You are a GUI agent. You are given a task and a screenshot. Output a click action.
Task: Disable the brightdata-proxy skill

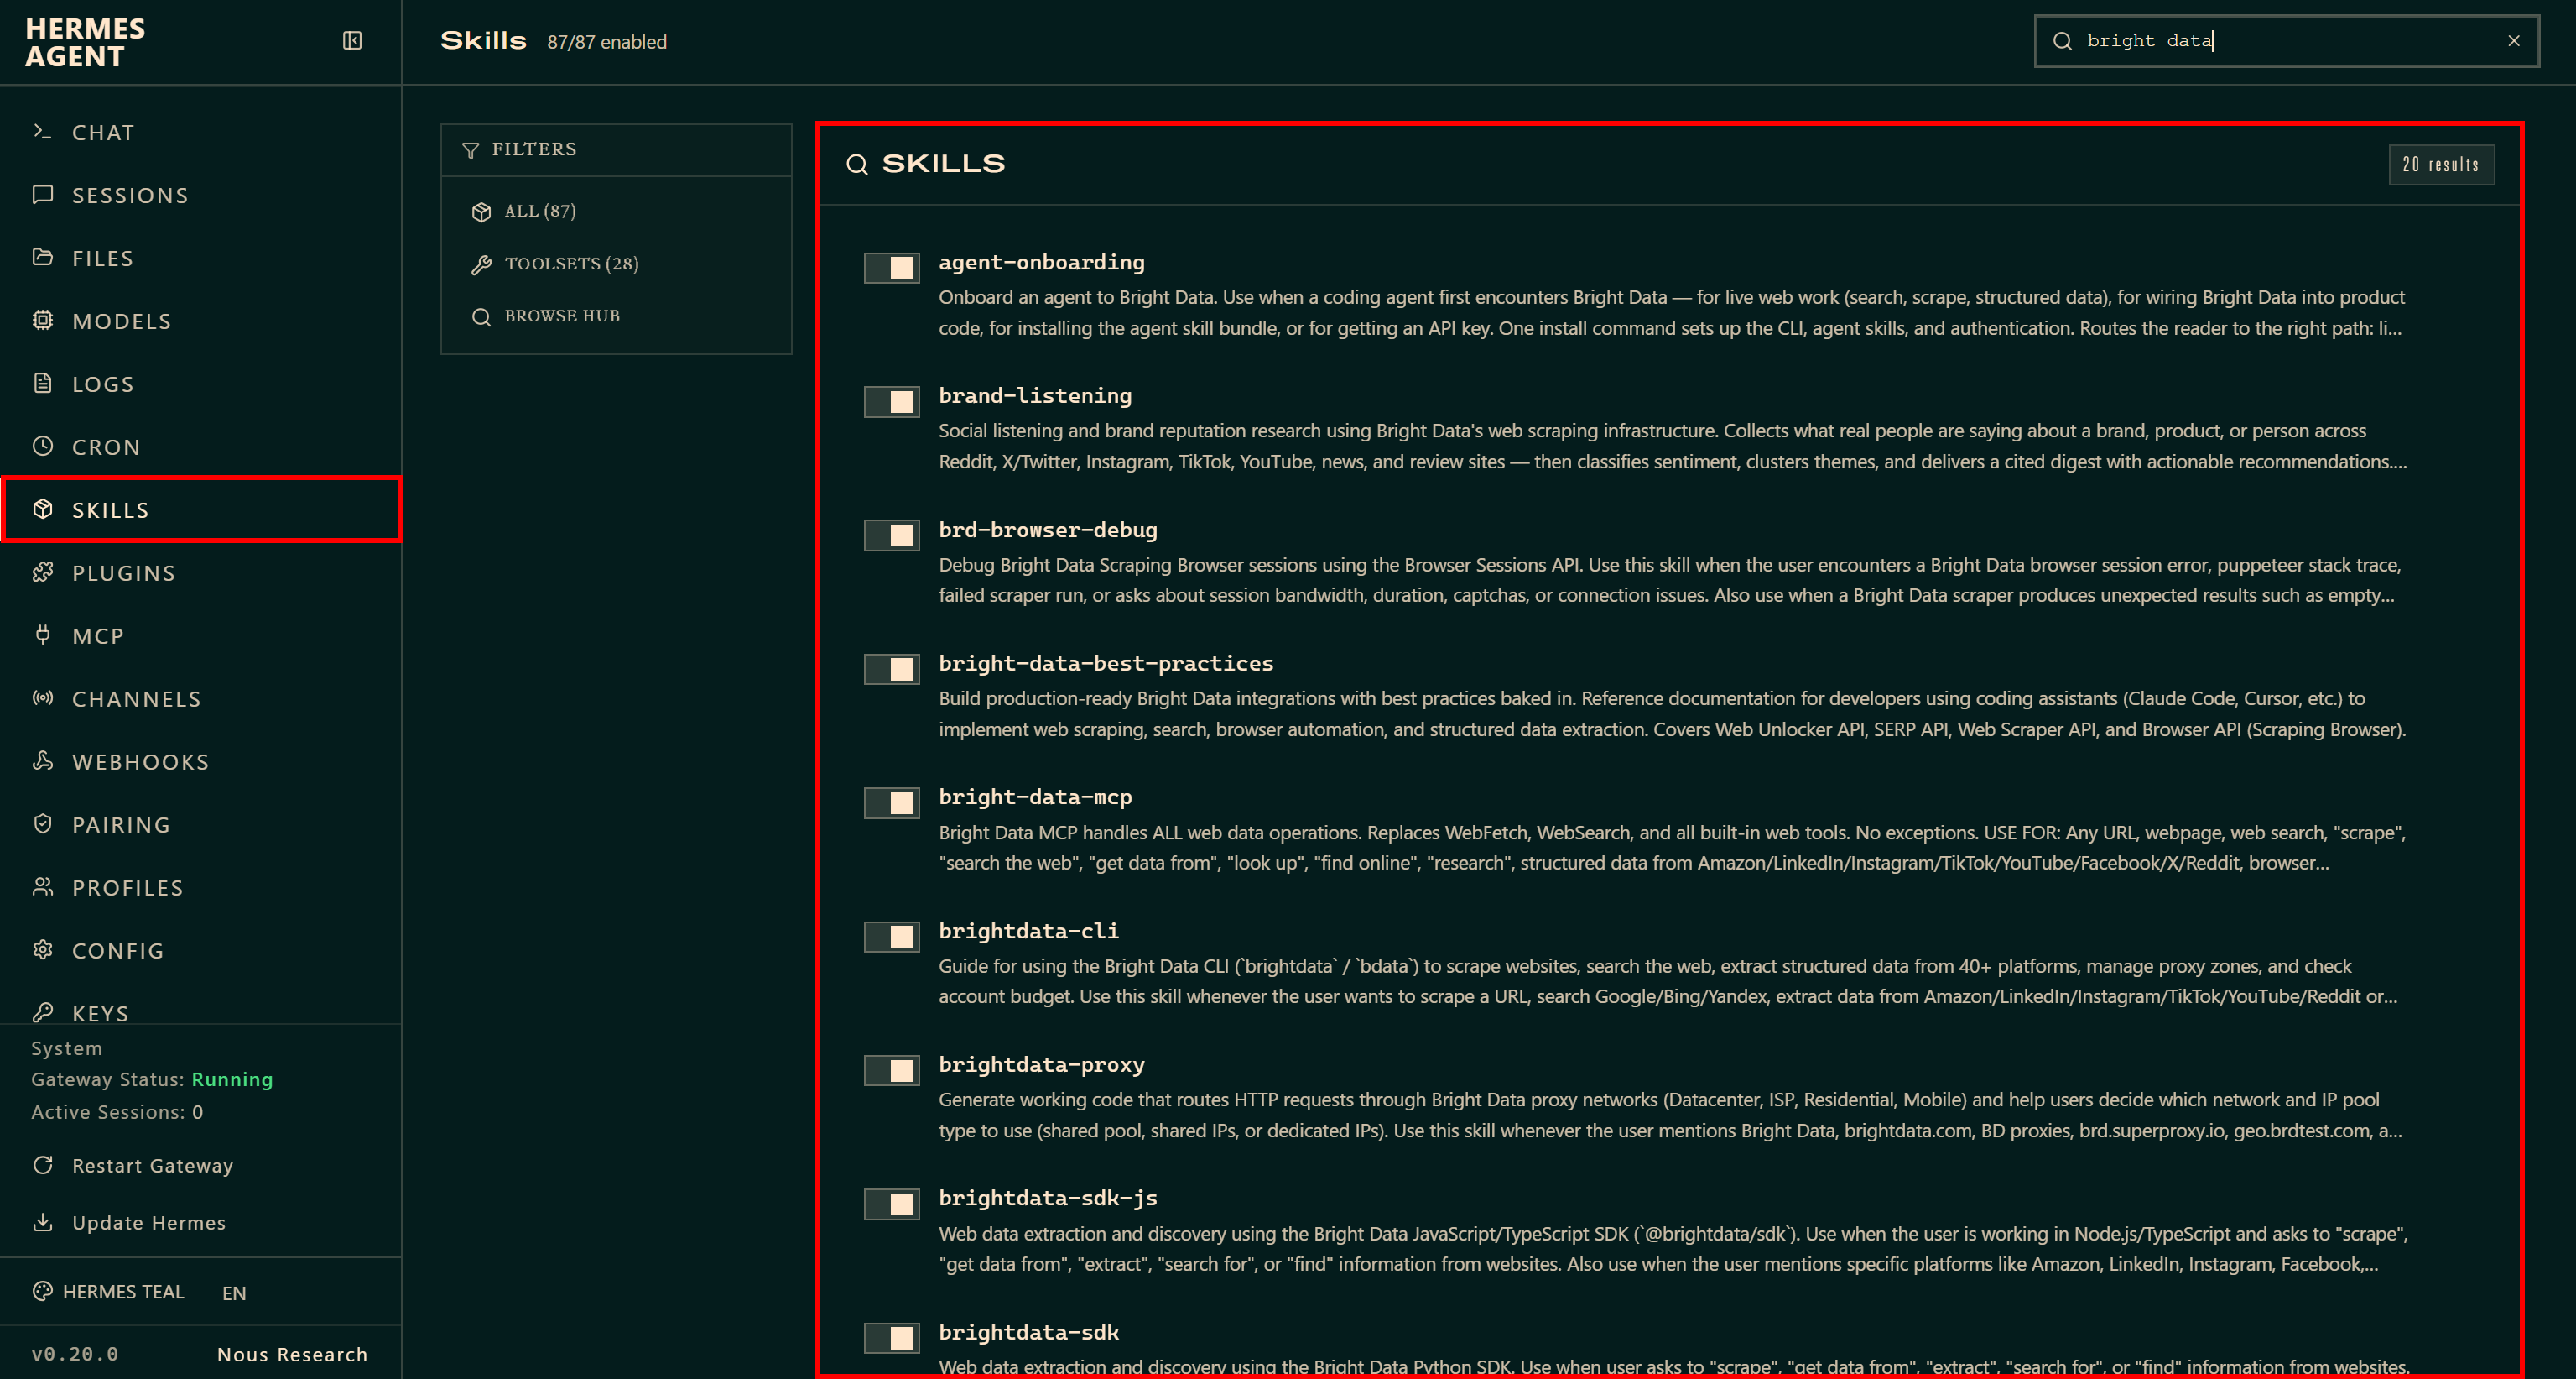pos(892,1070)
